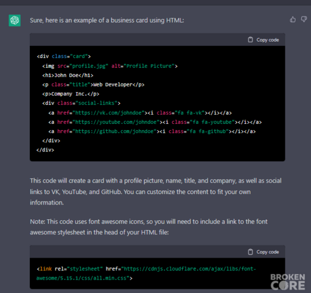Click the clipboard icon in first code block

(x=251, y=40)
